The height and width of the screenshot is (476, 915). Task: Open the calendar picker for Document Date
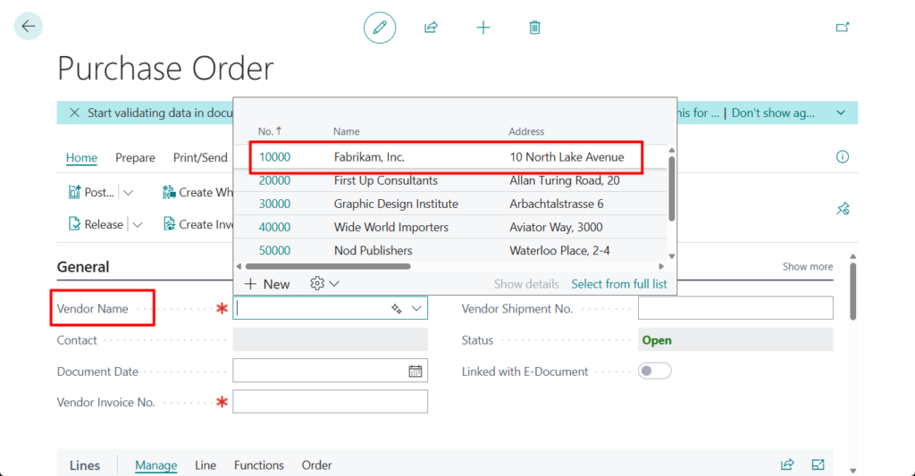(x=416, y=372)
